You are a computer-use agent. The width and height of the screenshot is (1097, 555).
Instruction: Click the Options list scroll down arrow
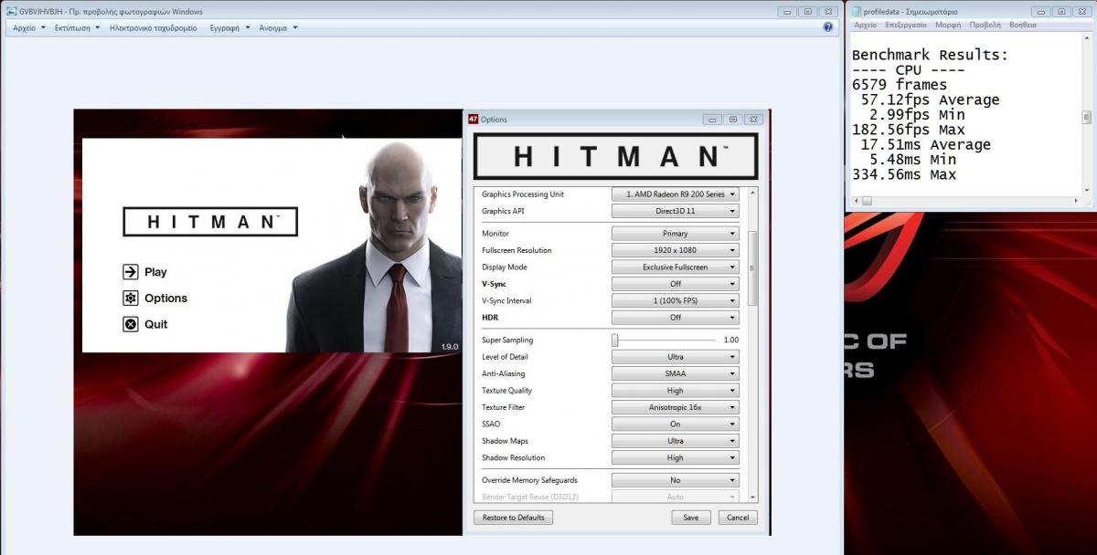[752, 497]
